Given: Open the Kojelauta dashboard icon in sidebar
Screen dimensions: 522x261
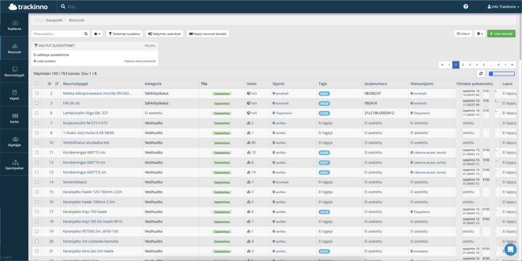Looking at the screenshot, I should (14, 25).
